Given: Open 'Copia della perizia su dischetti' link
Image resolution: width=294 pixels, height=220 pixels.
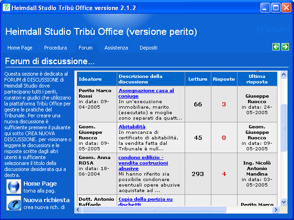Looking at the screenshot, I should tap(146, 202).
